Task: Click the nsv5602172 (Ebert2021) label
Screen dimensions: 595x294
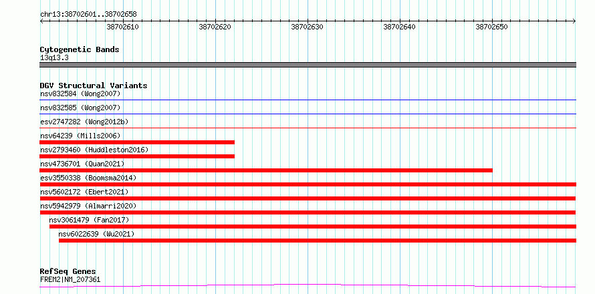Action: point(84,192)
